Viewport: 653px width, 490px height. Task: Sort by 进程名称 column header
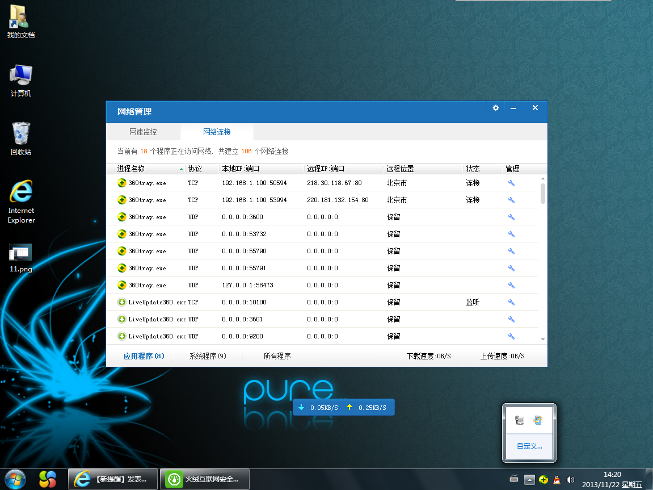click(131, 169)
